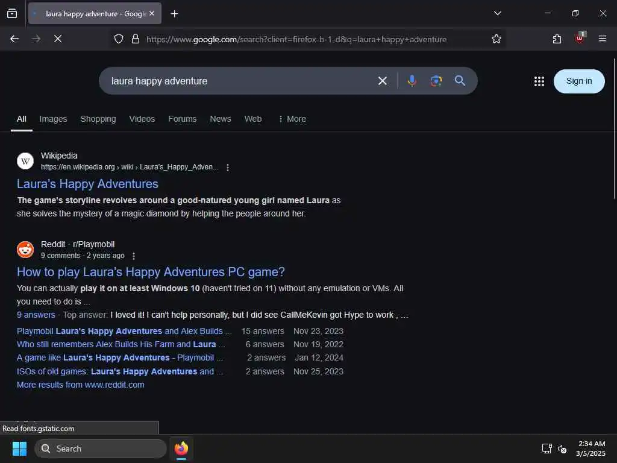Sign in to Google account
Screen dimensions: 617x463
tap(579, 81)
